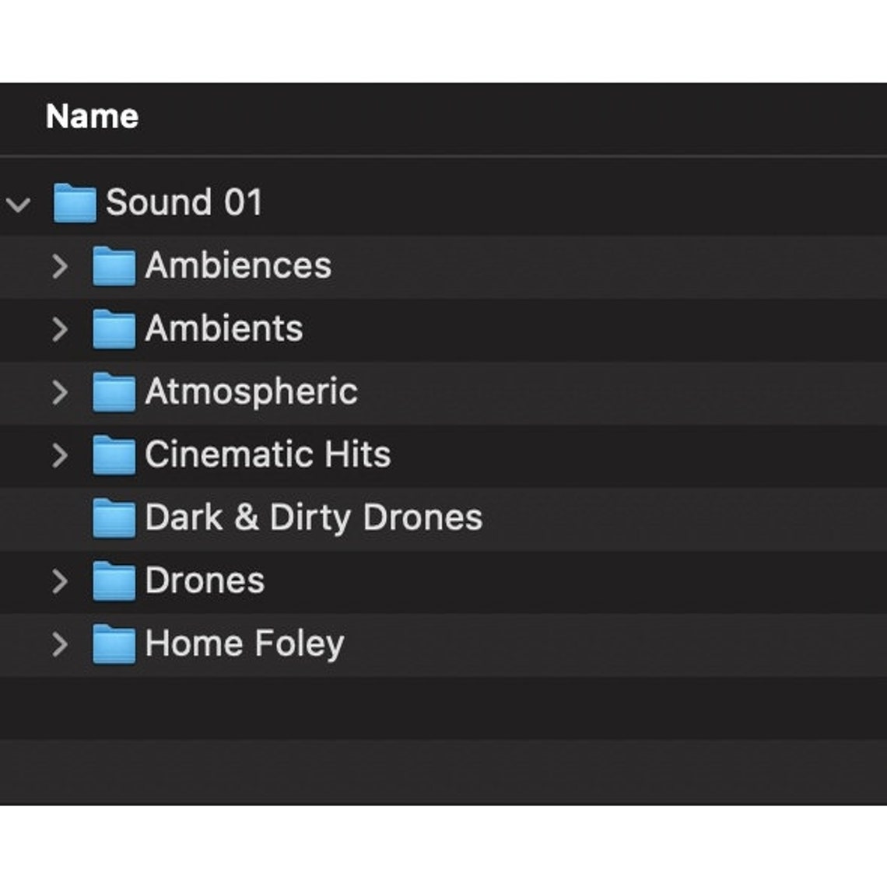Click the Sound 01 folder icon
Image resolution: width=887 pixels, height=887 pixels.
(x=74, y=202)
